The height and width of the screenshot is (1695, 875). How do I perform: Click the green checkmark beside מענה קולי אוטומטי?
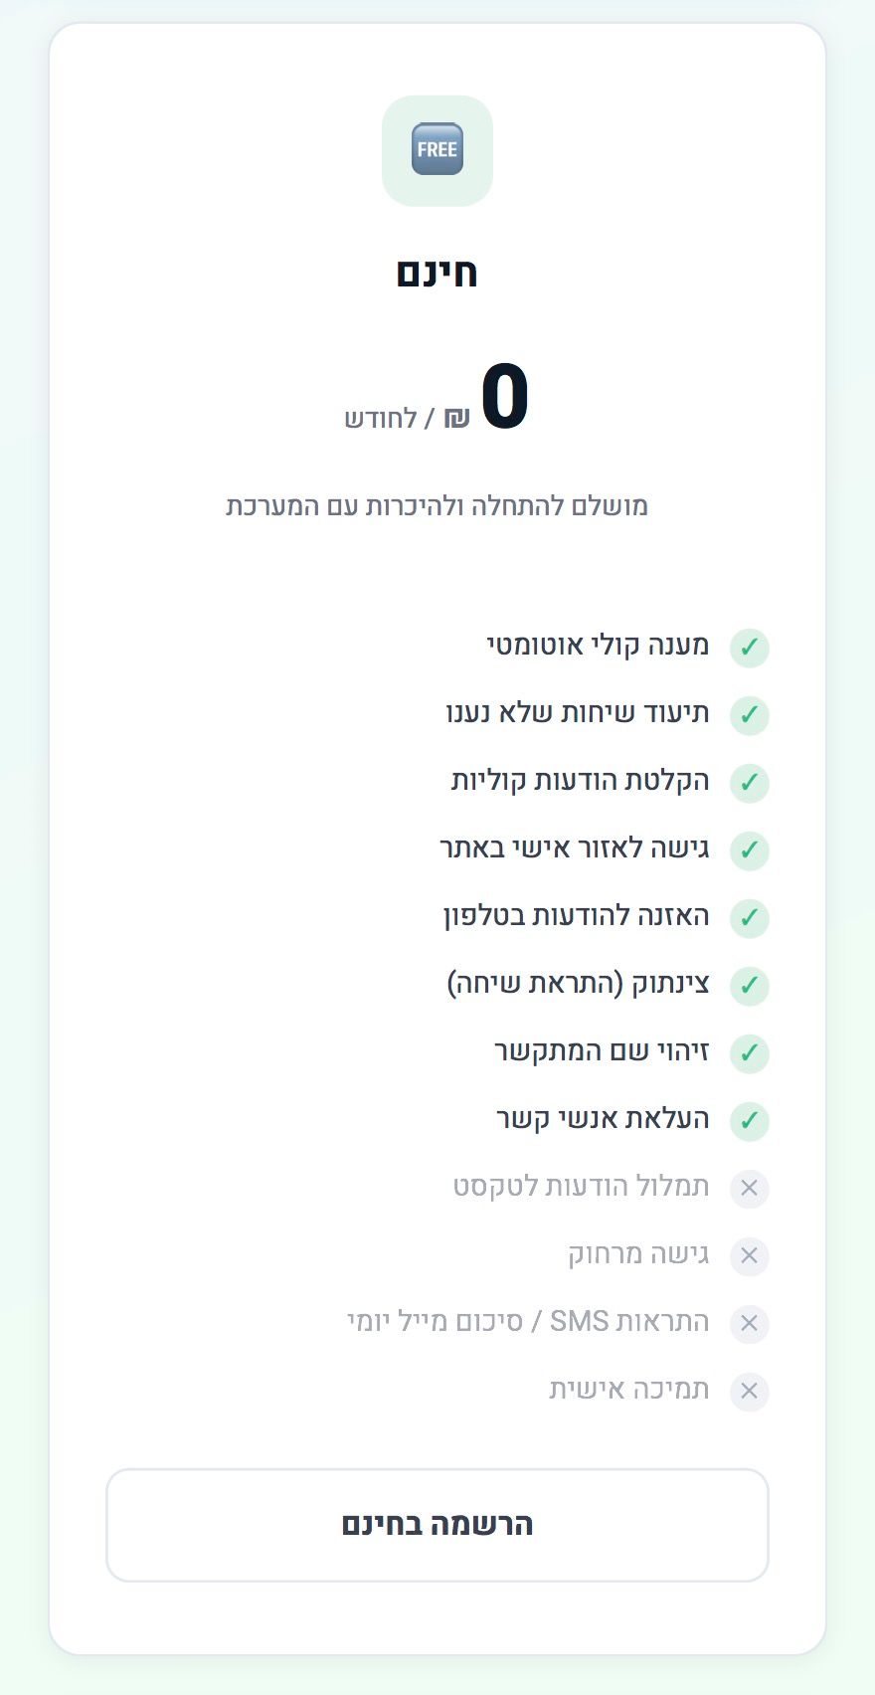[x=749, y=648]
